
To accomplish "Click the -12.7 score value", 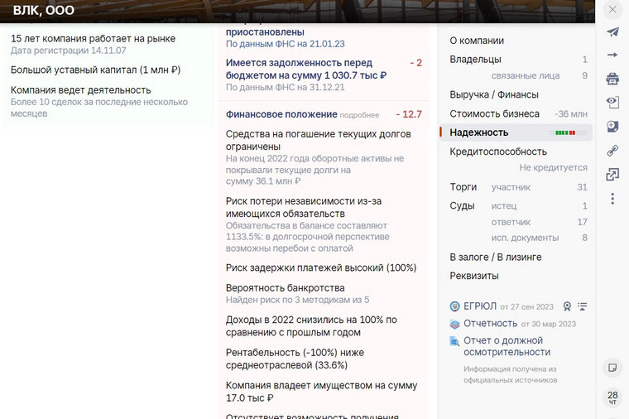I will pos(408,114).
